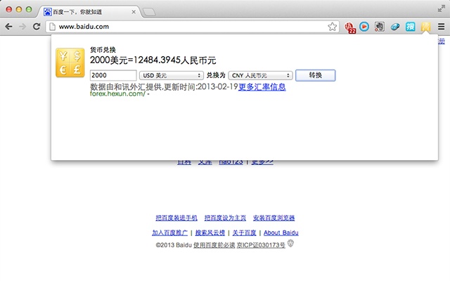Bookmark the page with the star icon
450x281 pixels.
pos(332,27)
